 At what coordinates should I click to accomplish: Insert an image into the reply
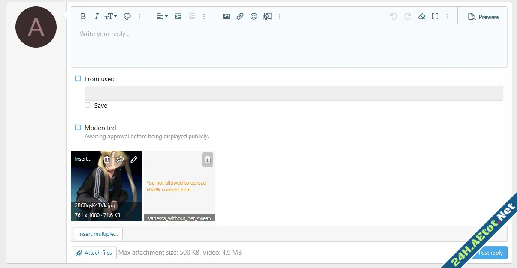point(226,16)
